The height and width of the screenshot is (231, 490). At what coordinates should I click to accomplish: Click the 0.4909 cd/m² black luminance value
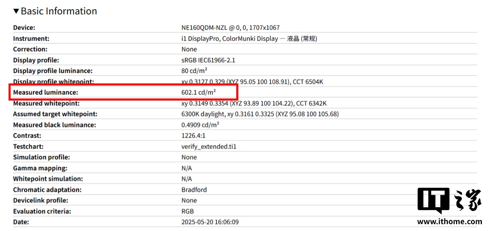pyautogui.click(x=200, y=125)
